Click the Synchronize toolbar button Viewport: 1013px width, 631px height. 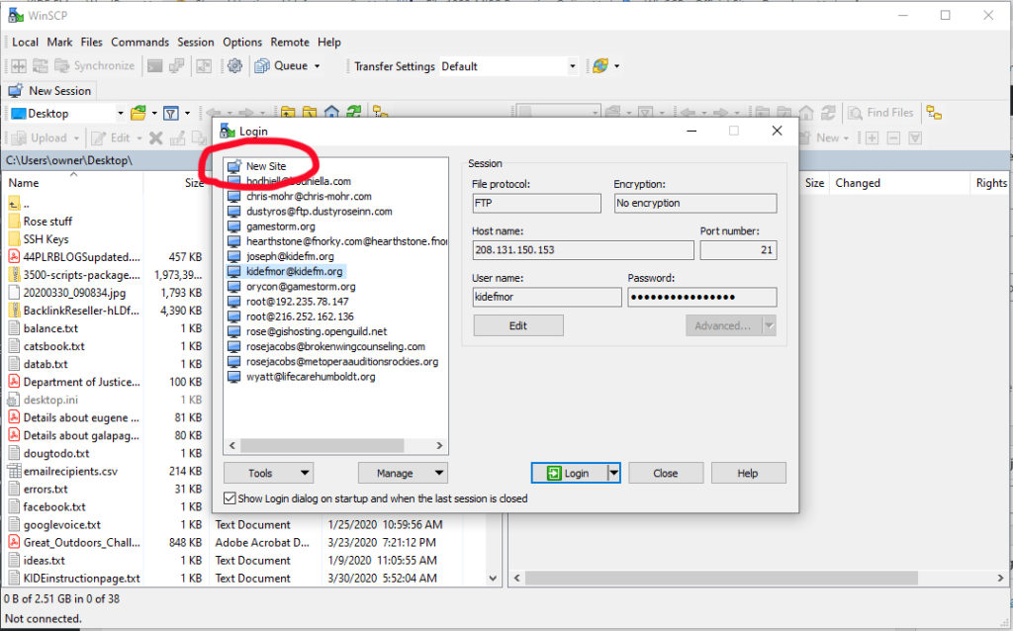coord(95,66)
